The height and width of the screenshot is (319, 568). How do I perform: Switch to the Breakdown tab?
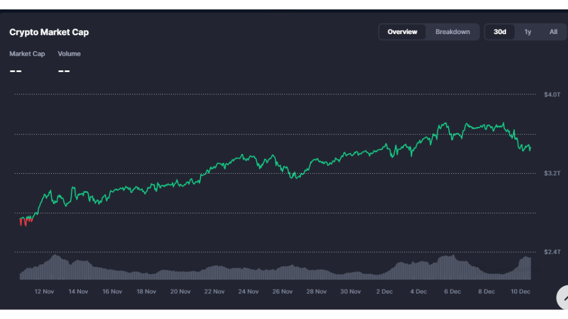point(453,32)
